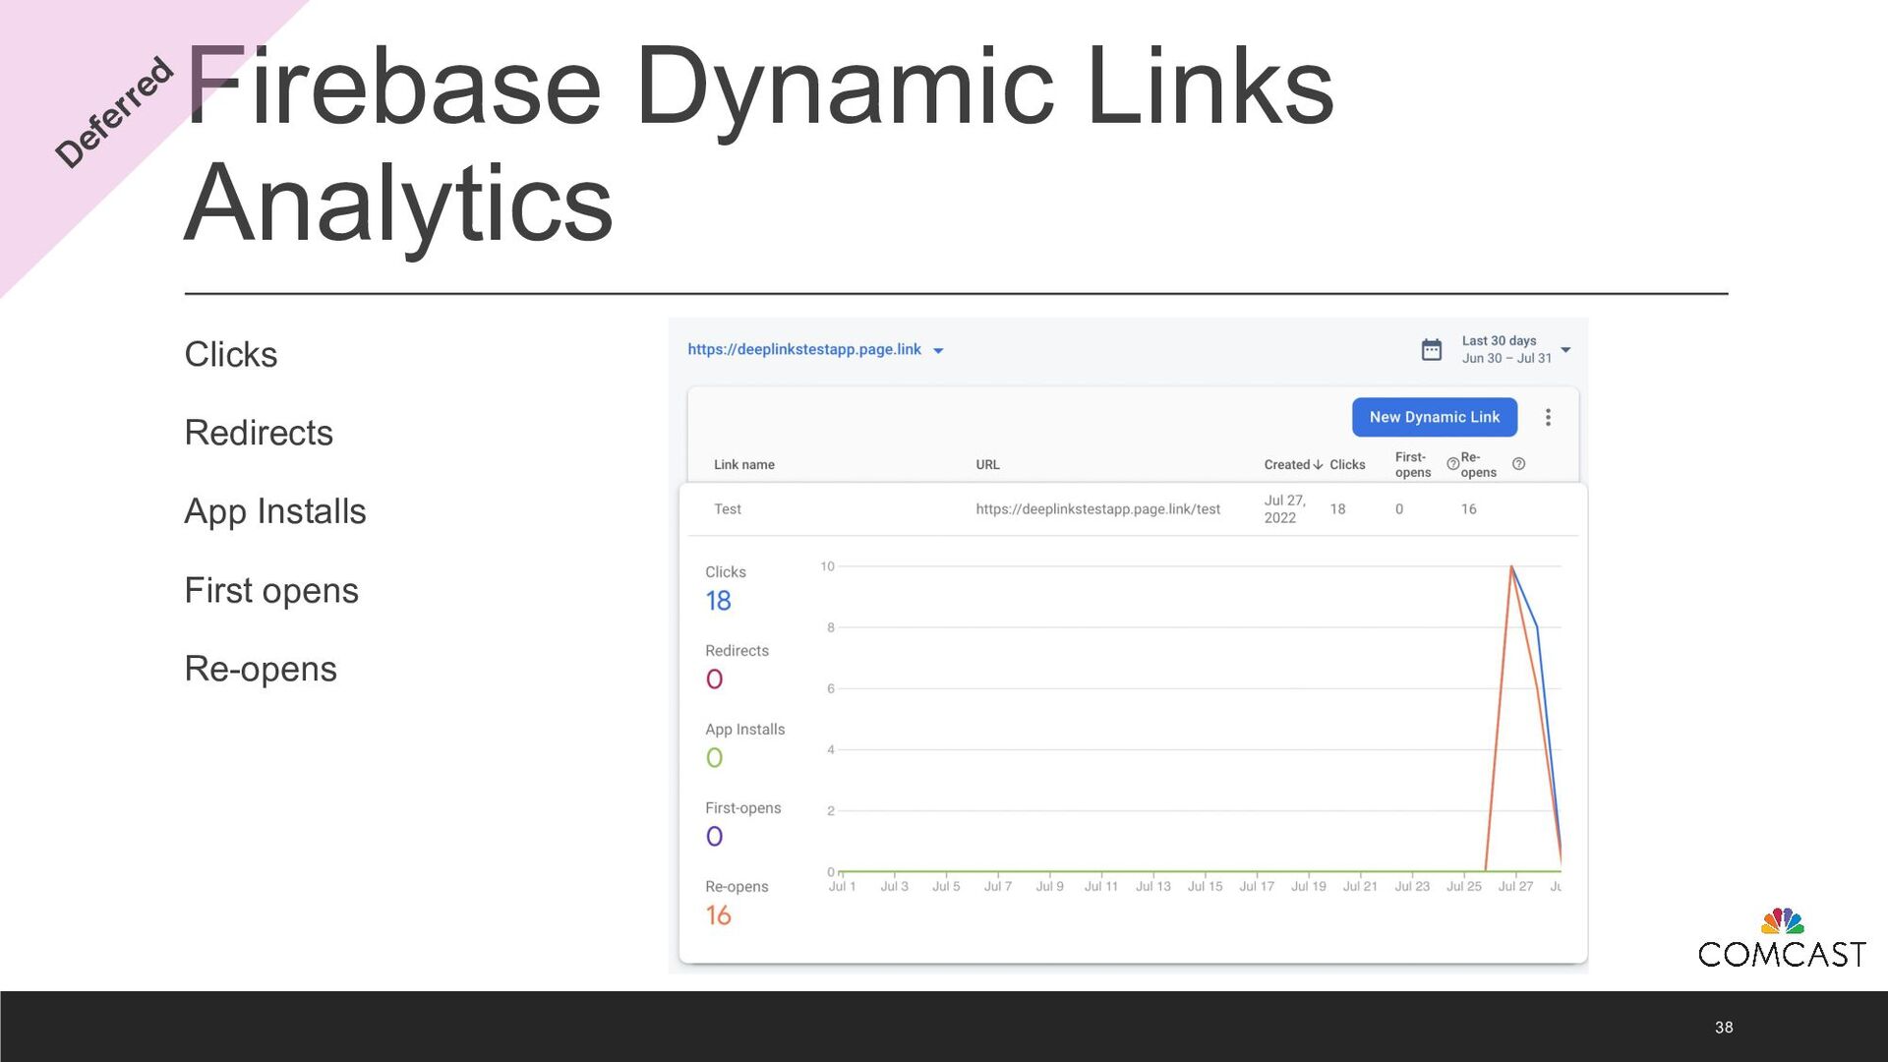Toggle the Clicks 18 chart series
The image size is (1888, 1062).
coord(719,600)
